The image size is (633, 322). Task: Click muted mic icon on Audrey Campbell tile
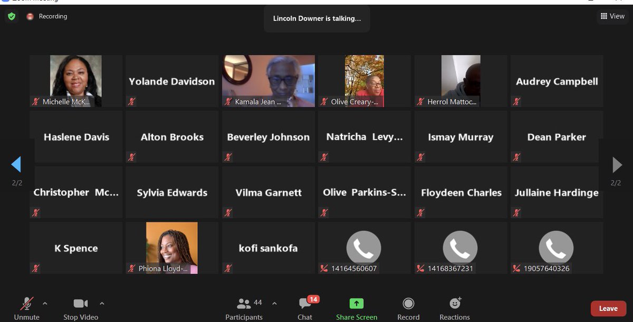517,102
